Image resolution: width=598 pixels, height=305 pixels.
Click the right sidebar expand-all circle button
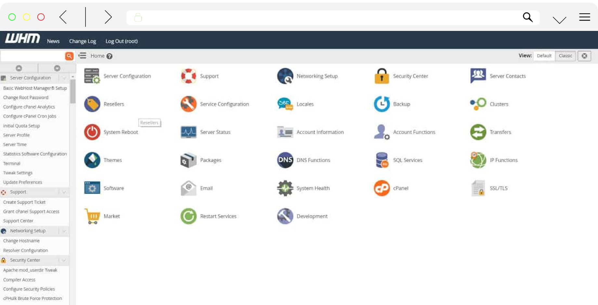click(57, 68)
